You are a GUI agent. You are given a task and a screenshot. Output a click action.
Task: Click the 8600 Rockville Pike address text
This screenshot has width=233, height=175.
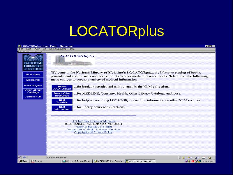click(x=93, y=124)
